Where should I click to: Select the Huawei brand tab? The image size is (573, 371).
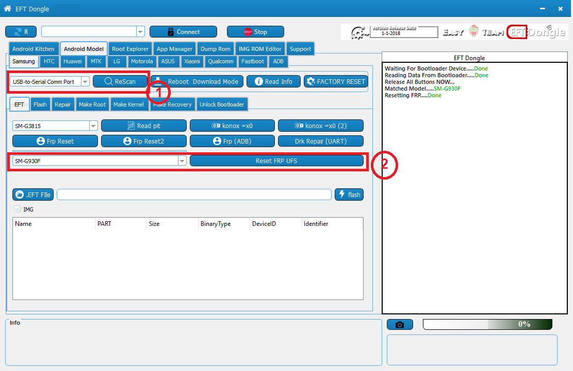(72, 61)
